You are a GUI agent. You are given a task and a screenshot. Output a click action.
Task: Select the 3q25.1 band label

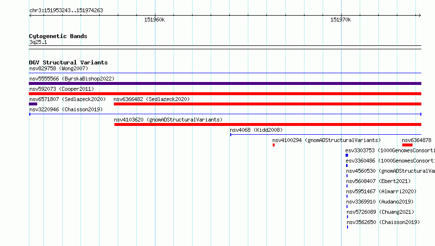[x=38, y=42]
